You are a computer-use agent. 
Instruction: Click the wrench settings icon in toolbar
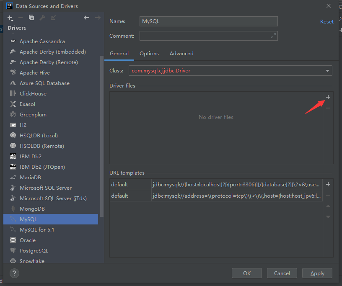point(42,18)
